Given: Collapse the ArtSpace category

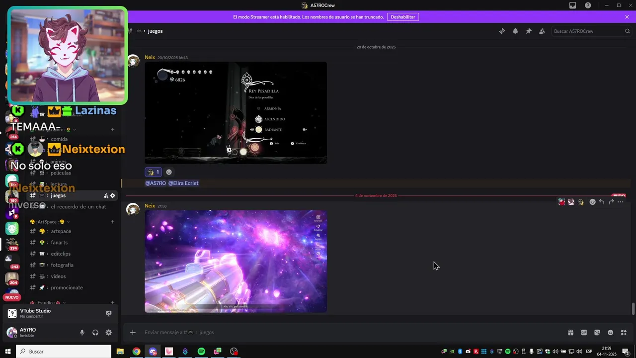Looking at the screenshot, I should click(50, 222).
